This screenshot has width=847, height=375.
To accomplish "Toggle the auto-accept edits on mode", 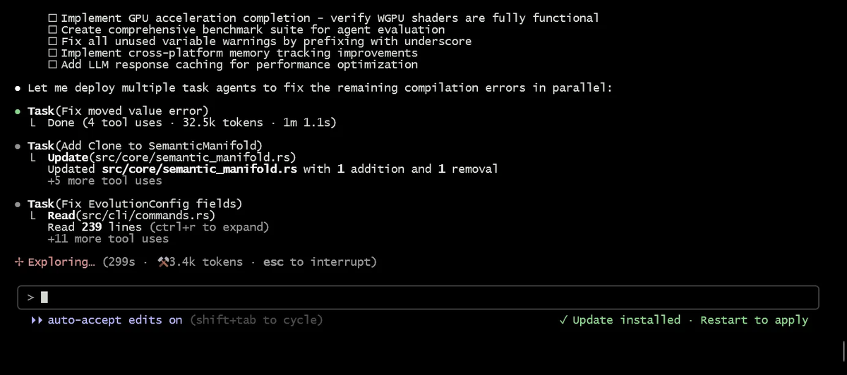I will tap(115, 320).
